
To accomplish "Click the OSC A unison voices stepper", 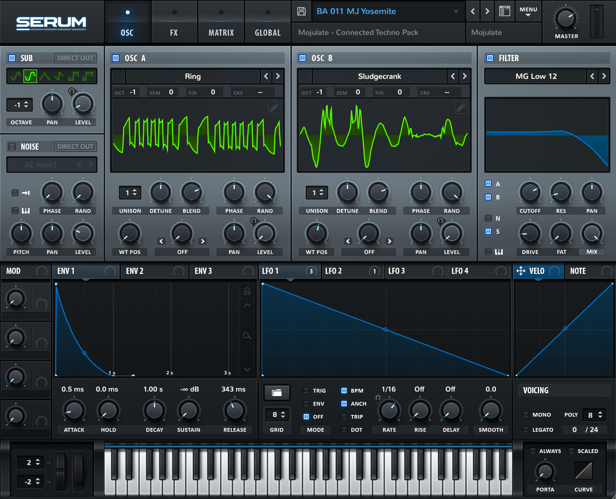I will pyautogui.click(x=130, y=193).
